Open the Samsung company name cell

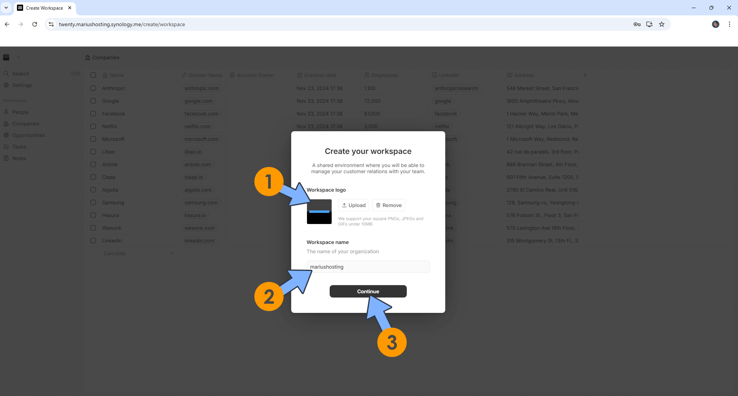pos(113,202)
